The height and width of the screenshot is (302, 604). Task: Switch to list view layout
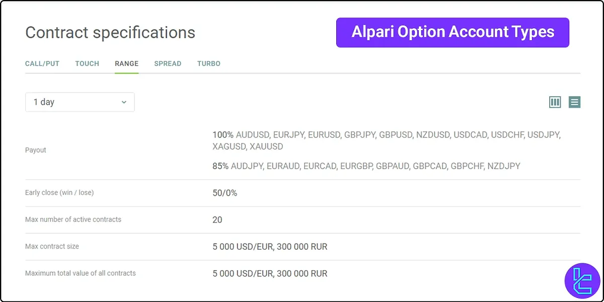click(574, 102)
